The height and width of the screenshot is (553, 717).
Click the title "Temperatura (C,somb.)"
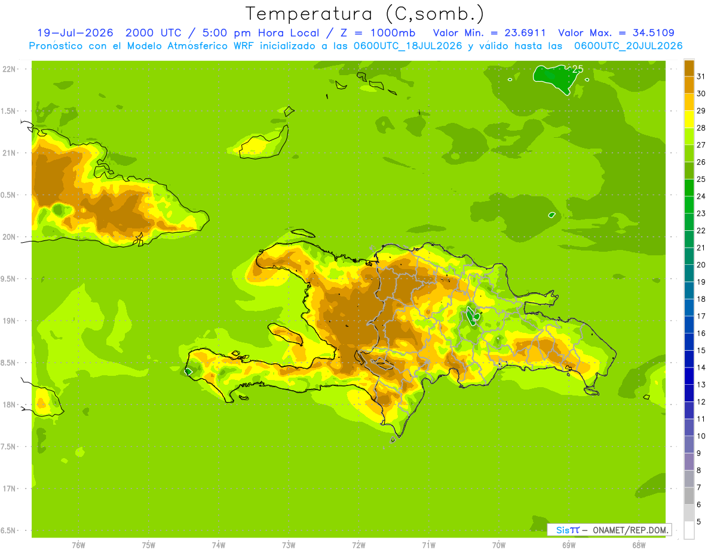[364, 14]
